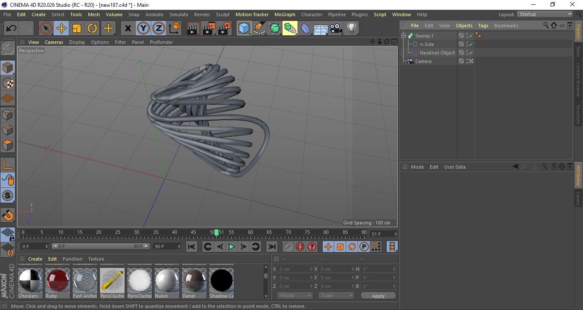Click Record Active Objects button

288,247
